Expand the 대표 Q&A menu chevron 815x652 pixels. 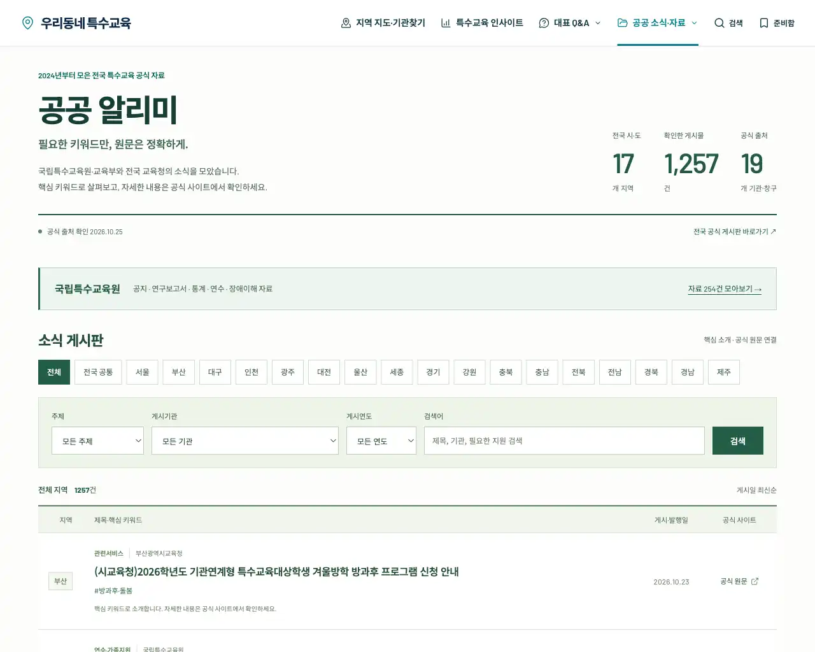pyautogui.click(x=598, y=23)
